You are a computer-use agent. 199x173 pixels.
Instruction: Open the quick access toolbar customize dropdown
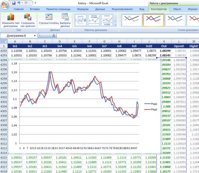[x=35, y=3]
